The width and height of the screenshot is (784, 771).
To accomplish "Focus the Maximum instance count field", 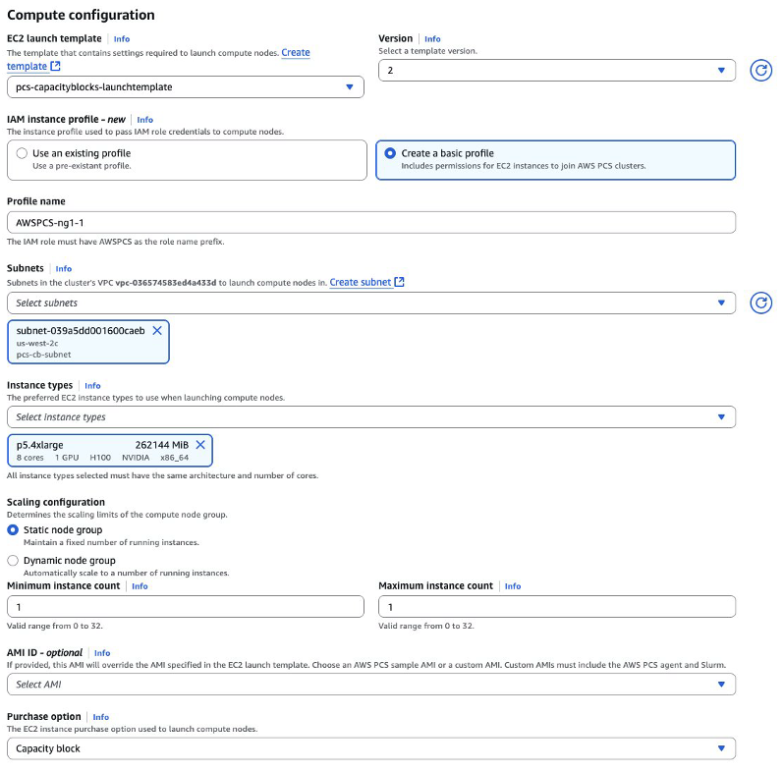I will [x=556, y=608].
